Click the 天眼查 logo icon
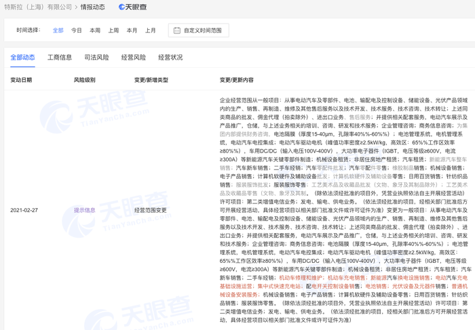The image size is (475, 330). point(133,7)
